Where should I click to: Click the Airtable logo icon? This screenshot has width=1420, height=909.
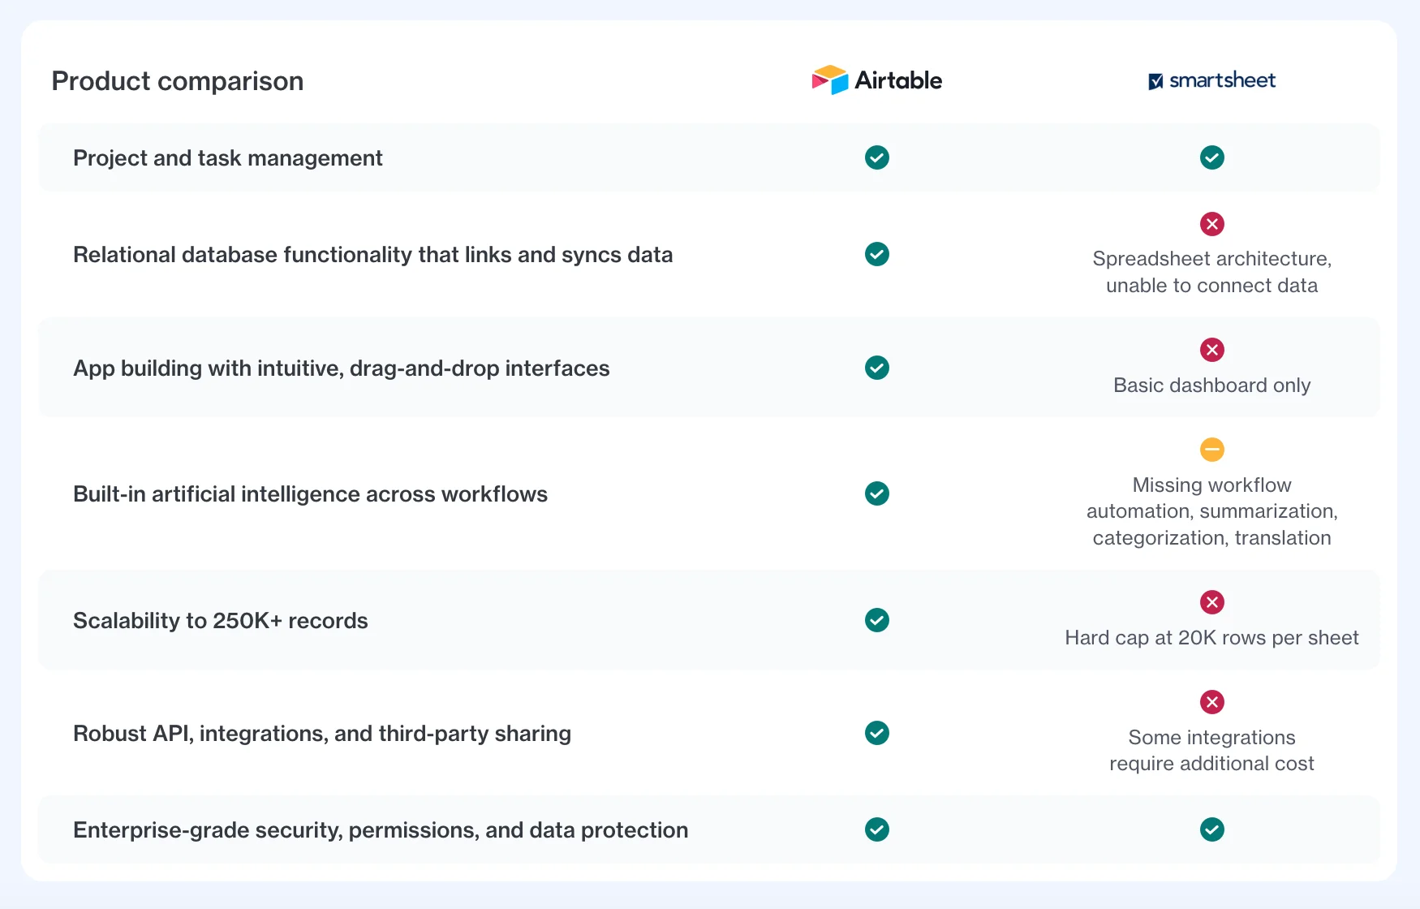pyautogui.click(x=828, y=80)
